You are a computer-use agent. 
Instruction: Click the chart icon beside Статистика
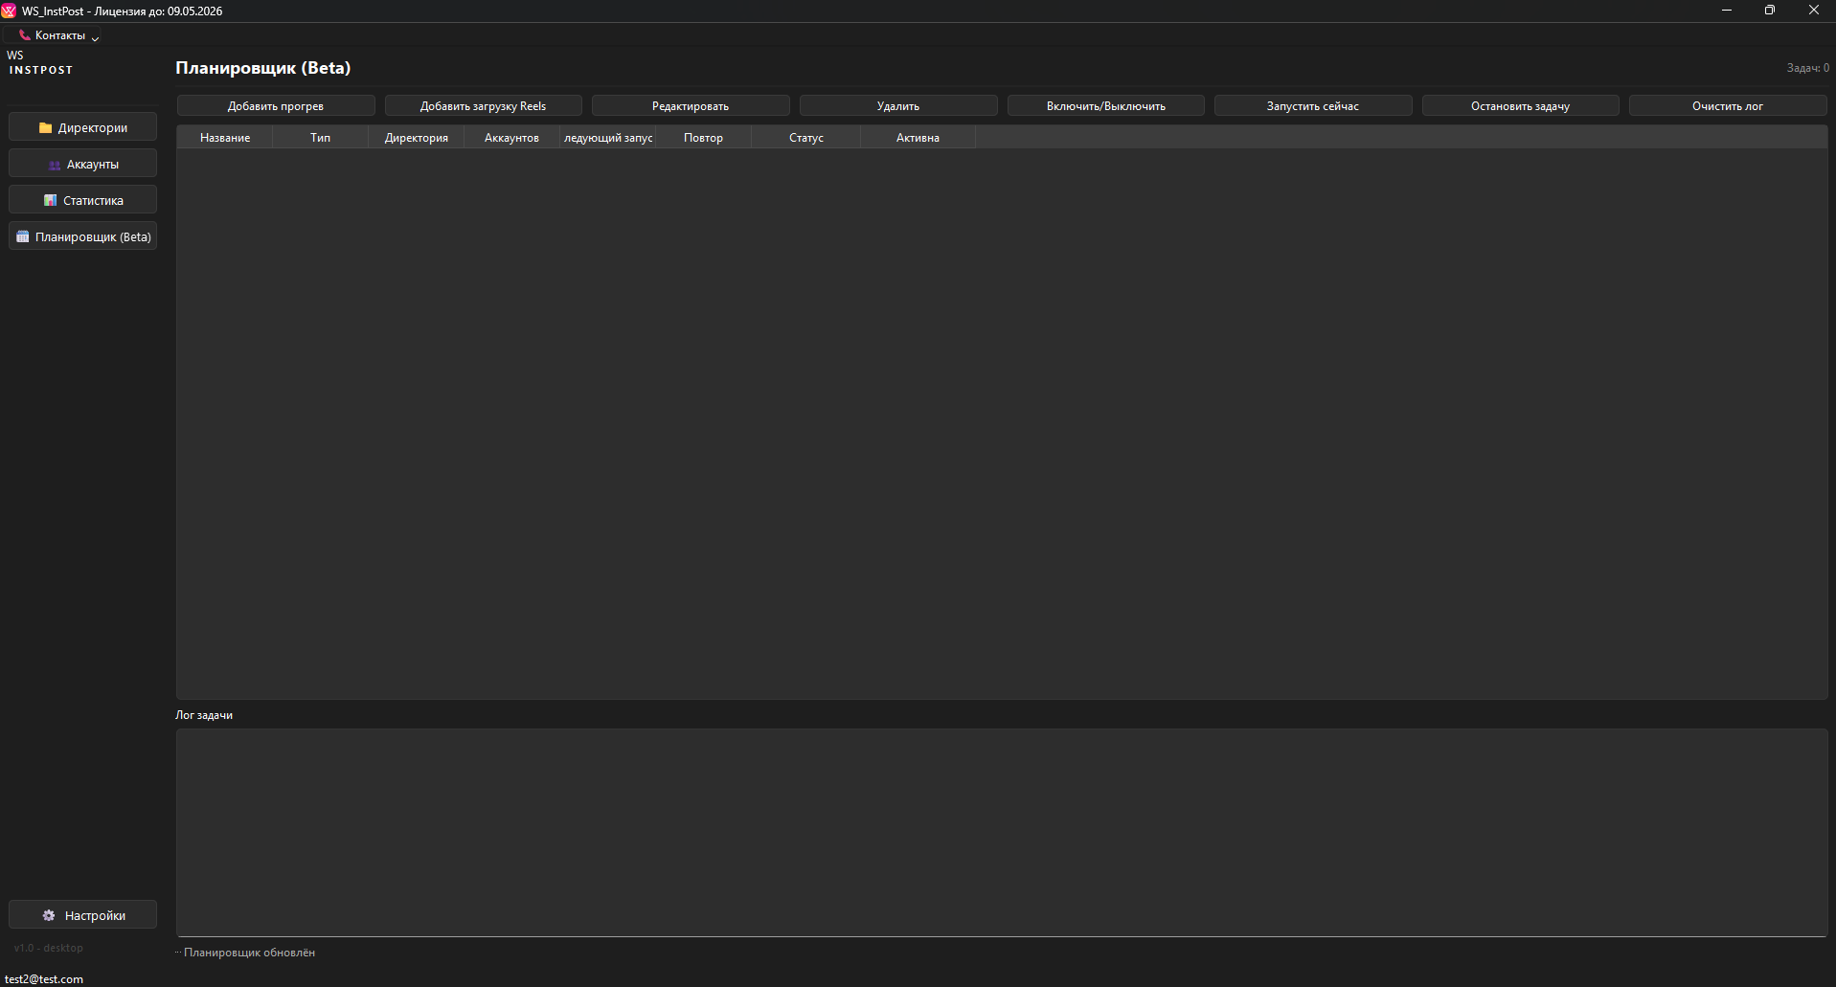tap(51, 201)
